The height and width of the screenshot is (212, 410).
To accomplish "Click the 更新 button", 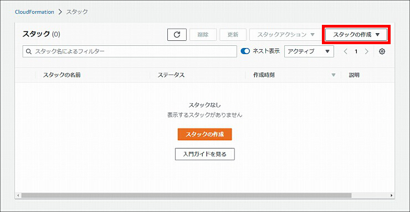I will click(233, 35).
